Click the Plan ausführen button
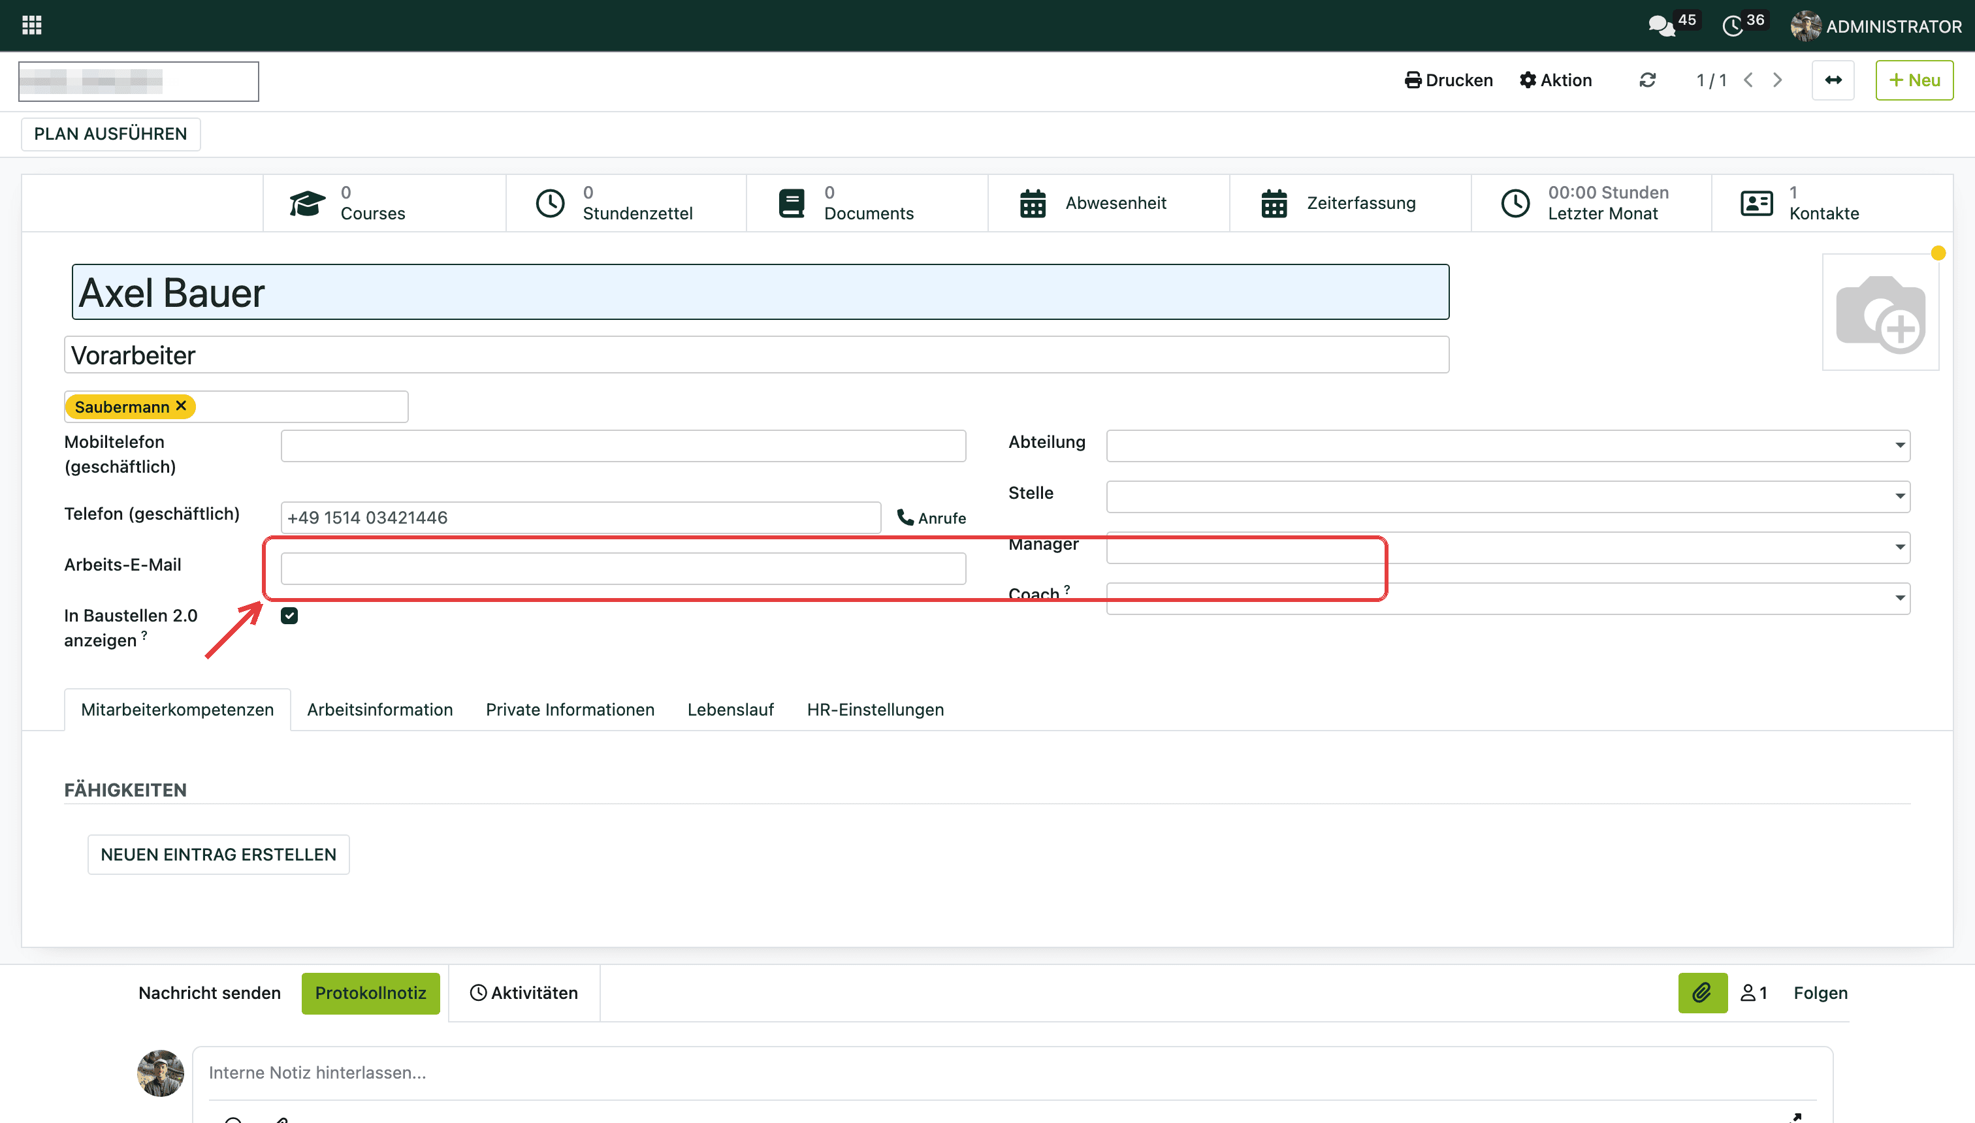This screenshot has width=1975, height=1123. 110,133
